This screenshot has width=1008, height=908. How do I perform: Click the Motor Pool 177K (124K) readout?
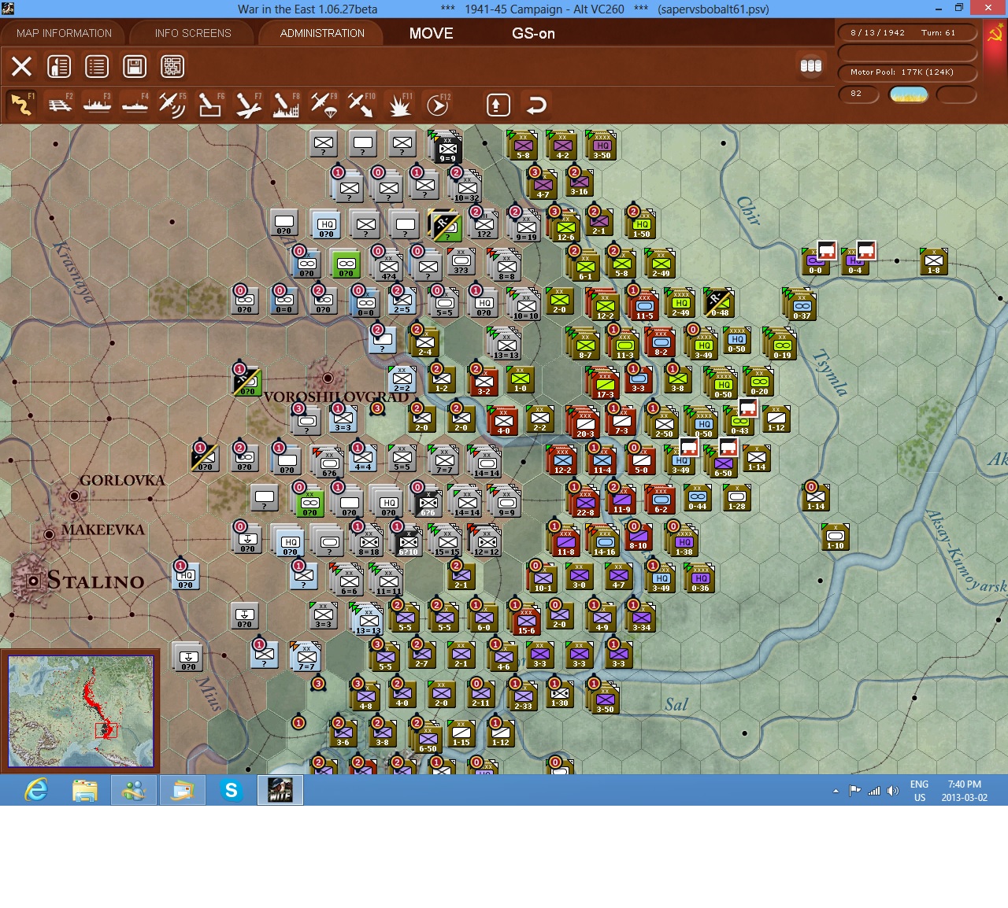pos(907,72)
